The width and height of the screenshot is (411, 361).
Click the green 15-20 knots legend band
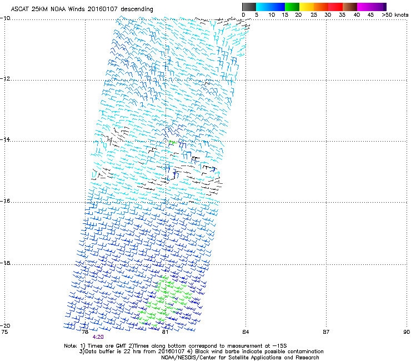coord(292,7)
